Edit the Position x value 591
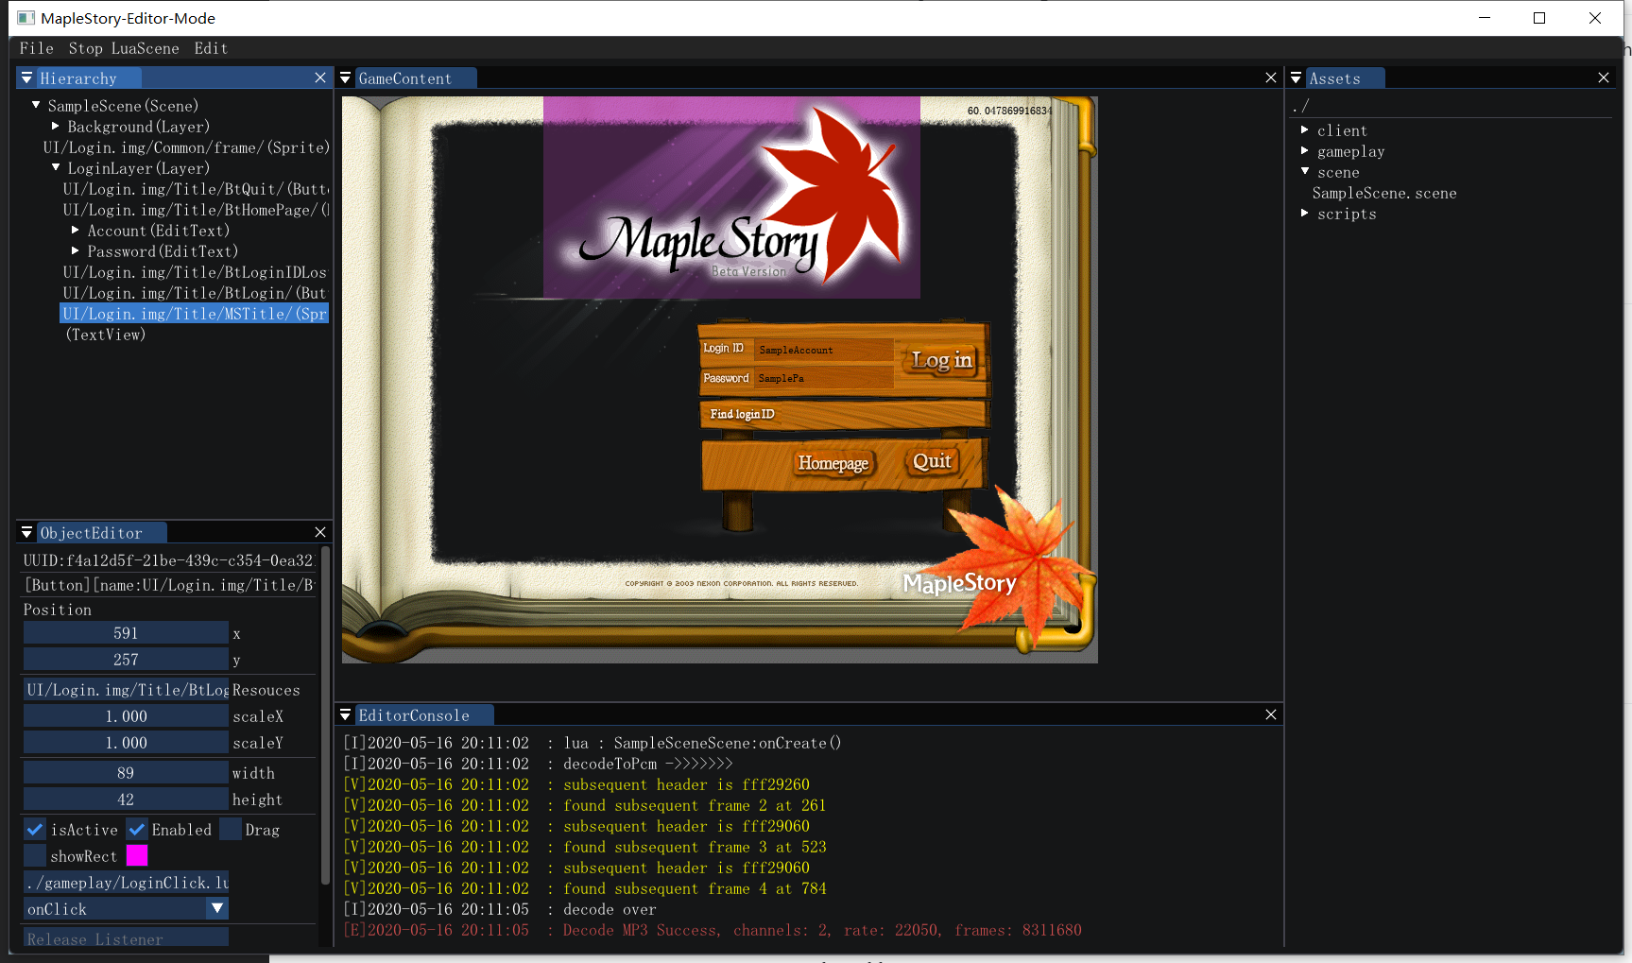 click(126, 633)
